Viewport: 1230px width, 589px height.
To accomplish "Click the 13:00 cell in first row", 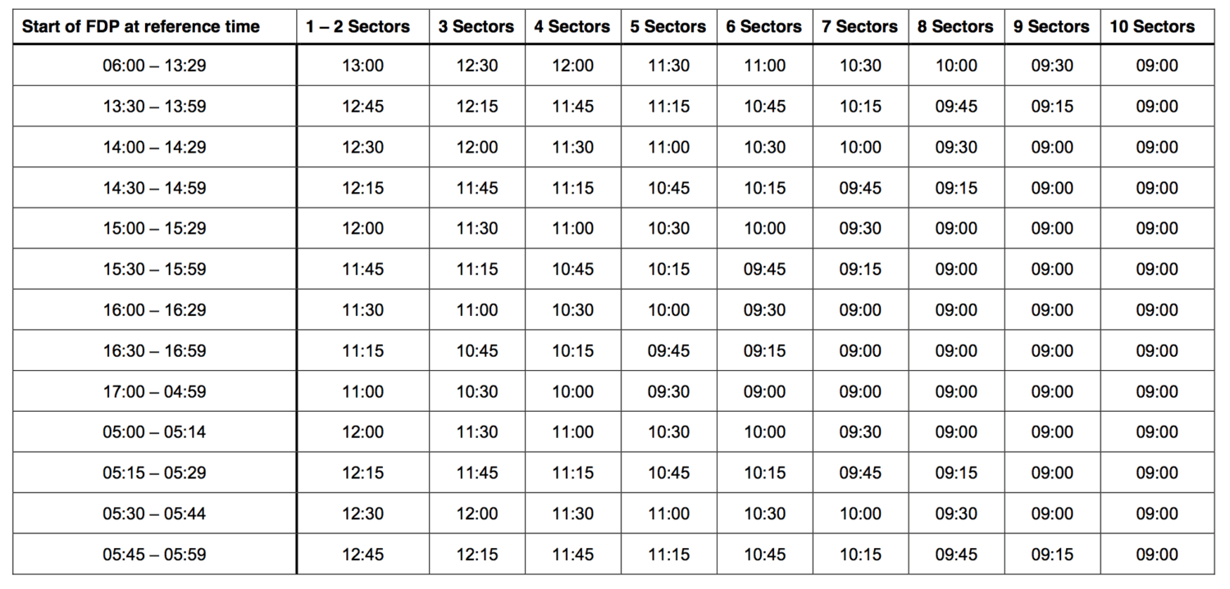I will coord(362,66).
